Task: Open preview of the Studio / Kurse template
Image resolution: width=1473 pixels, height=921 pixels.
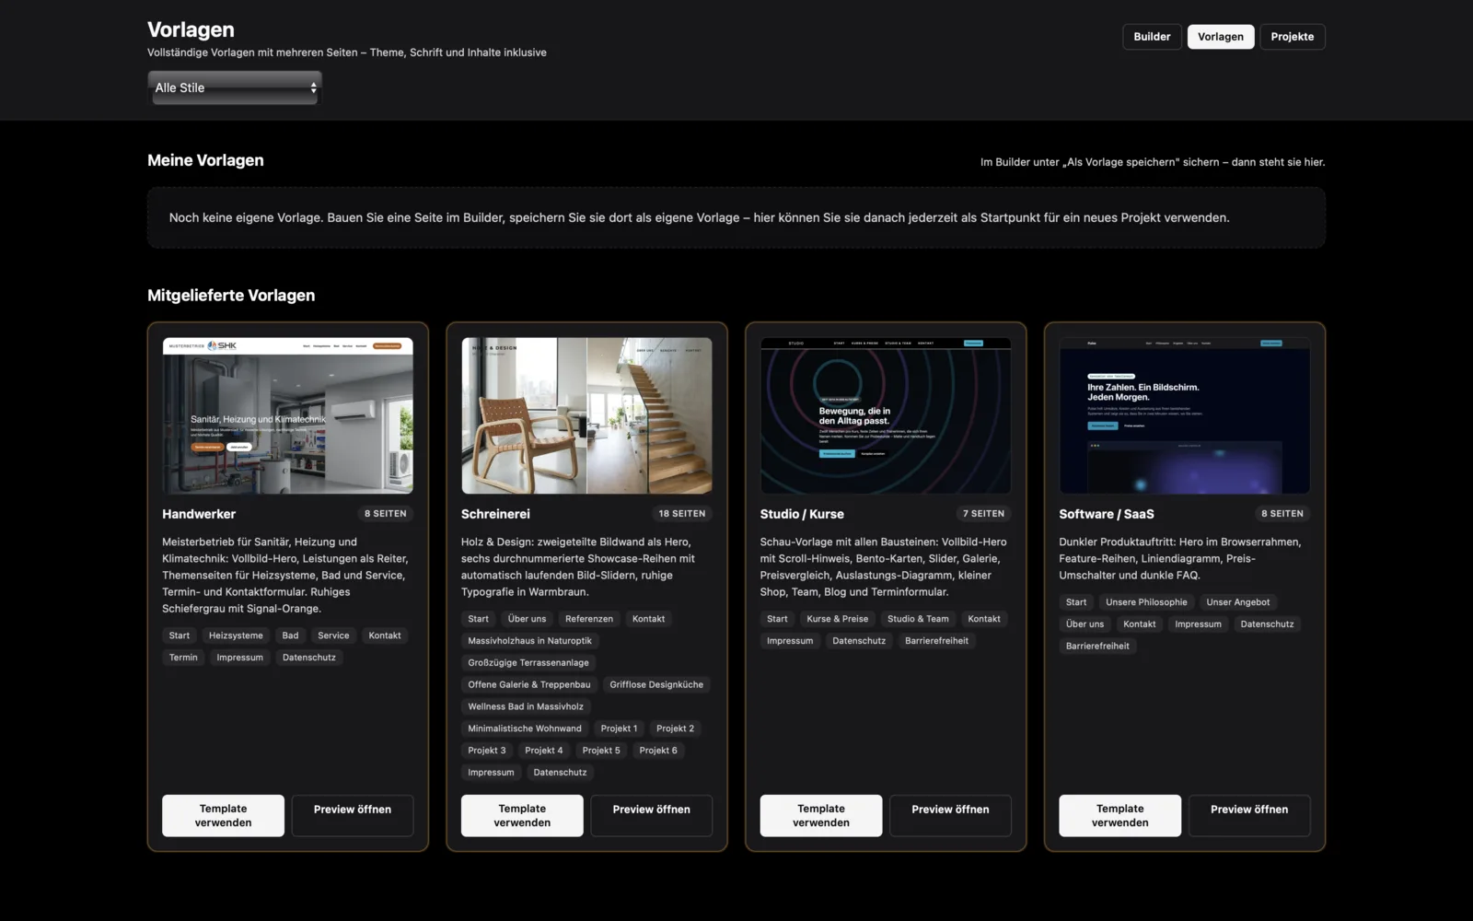Action: point(950,816)
